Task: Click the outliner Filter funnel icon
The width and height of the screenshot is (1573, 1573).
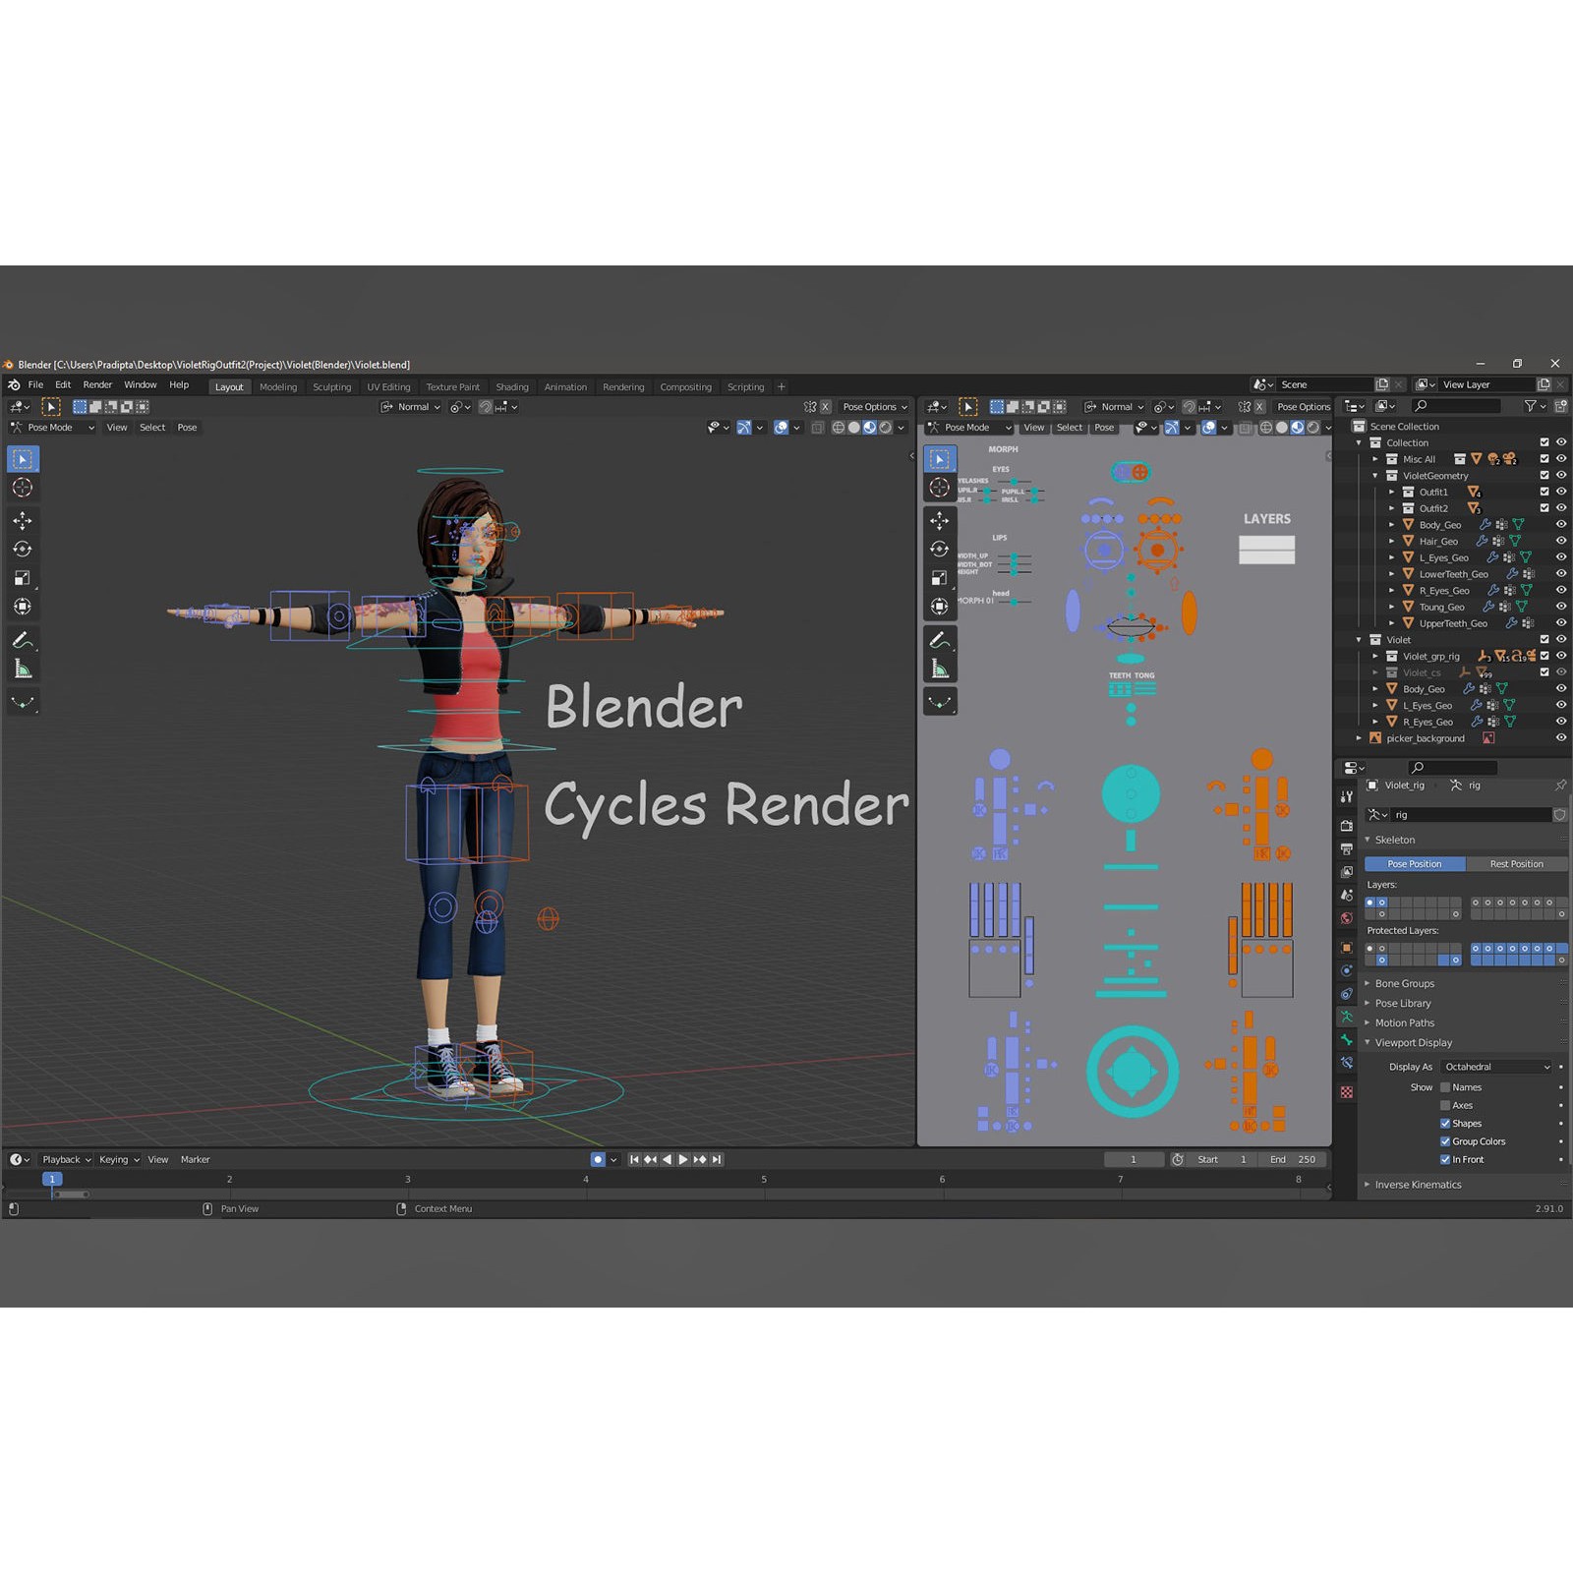Action: click(x=1531, y=406)
